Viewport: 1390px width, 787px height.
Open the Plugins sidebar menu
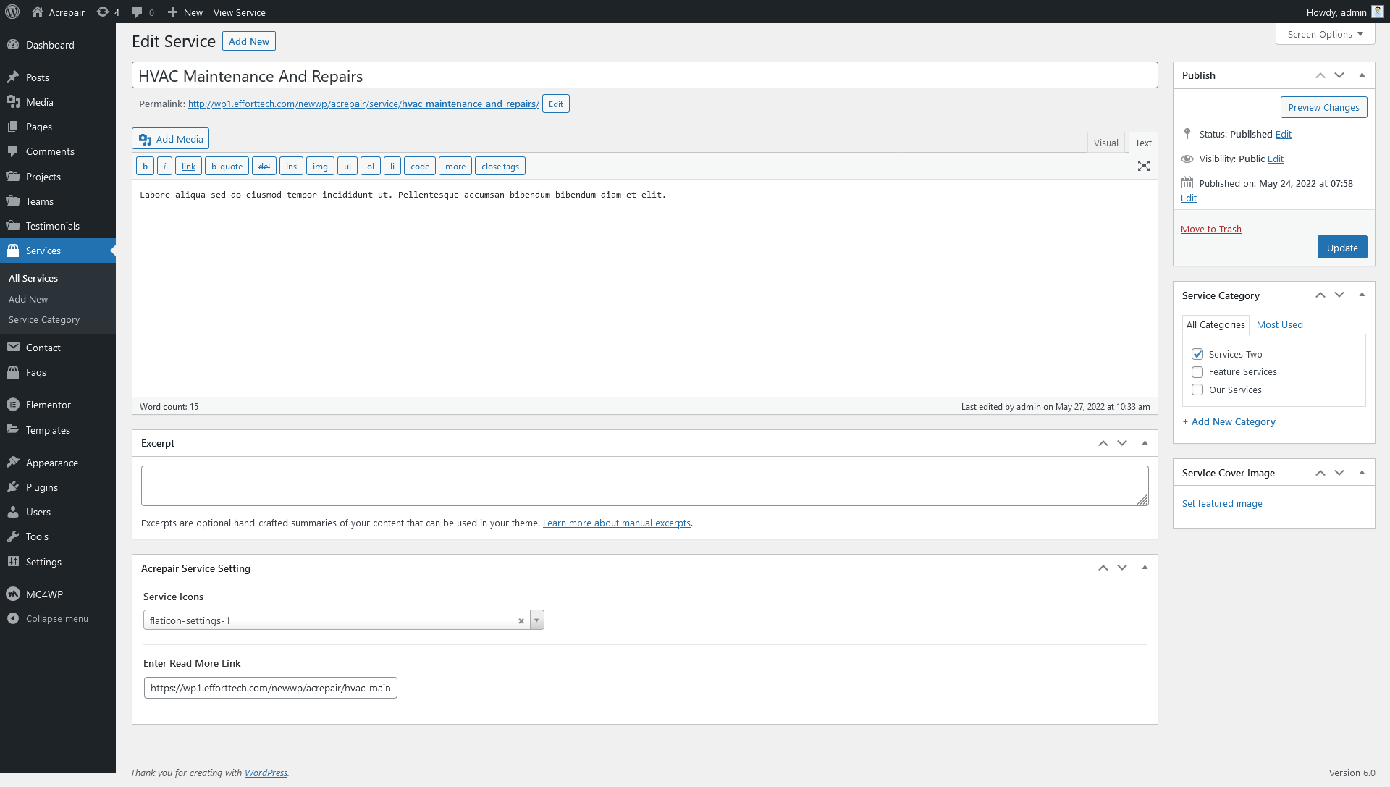coord(41,487)
